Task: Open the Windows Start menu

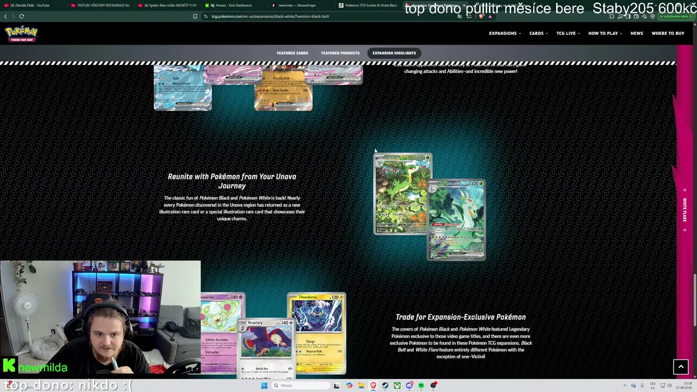Action: tap(264, 385)
